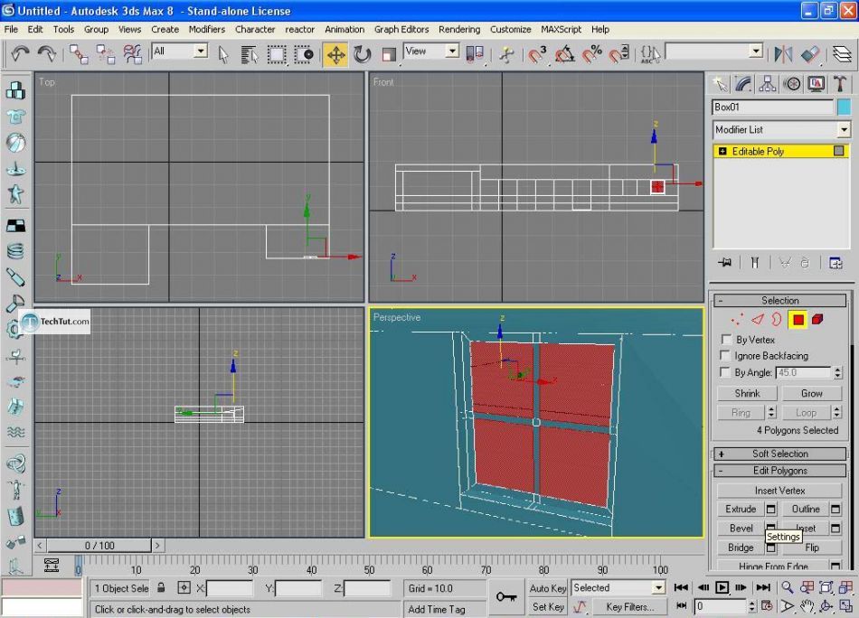Switch to the Hierarchy command panel
The width and height of the screenshot is (859, 618).
point(768,84)
